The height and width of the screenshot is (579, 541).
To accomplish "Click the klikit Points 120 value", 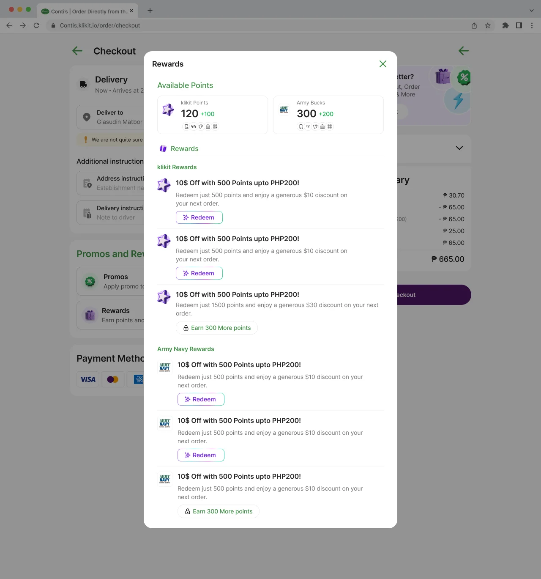I will pyautogui.click(x=189, y=114).
